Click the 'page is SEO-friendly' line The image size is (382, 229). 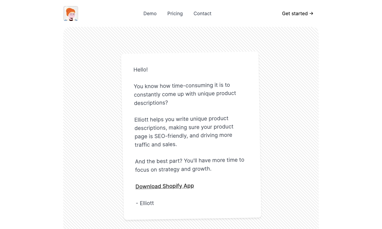183,136
